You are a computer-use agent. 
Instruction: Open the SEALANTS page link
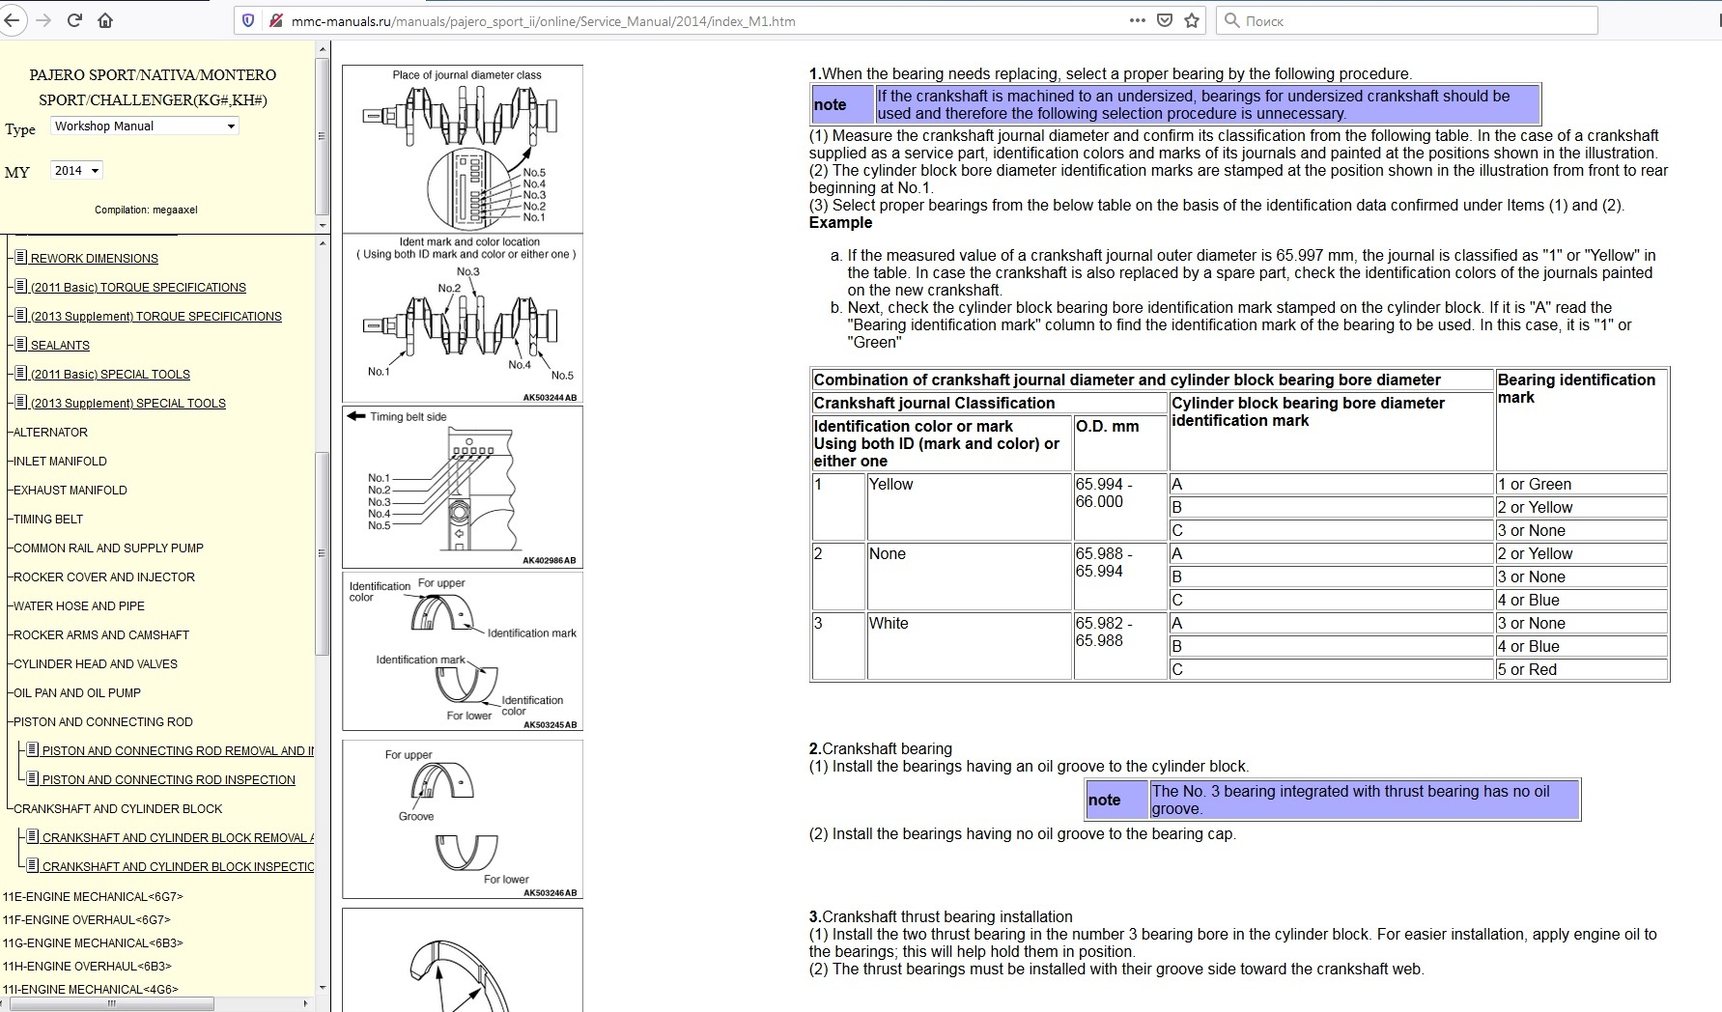pyautogui.click(x=60, y=345)
